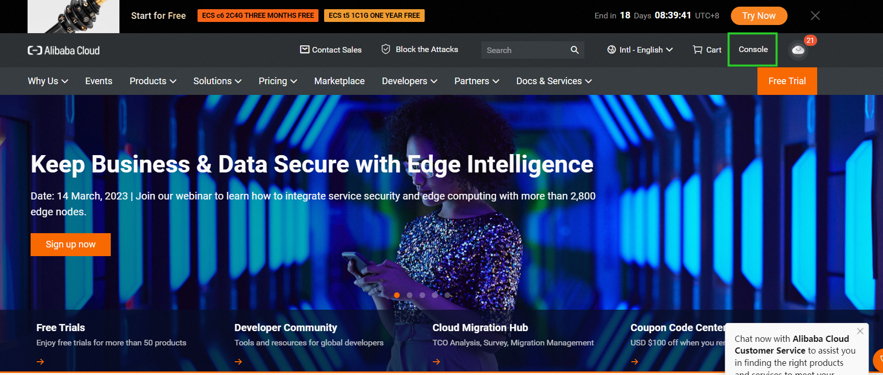The width and height of the screenshot is (883, 375).
Task: Open the user avatar with 21 notifications
Action: coord(798,50)
